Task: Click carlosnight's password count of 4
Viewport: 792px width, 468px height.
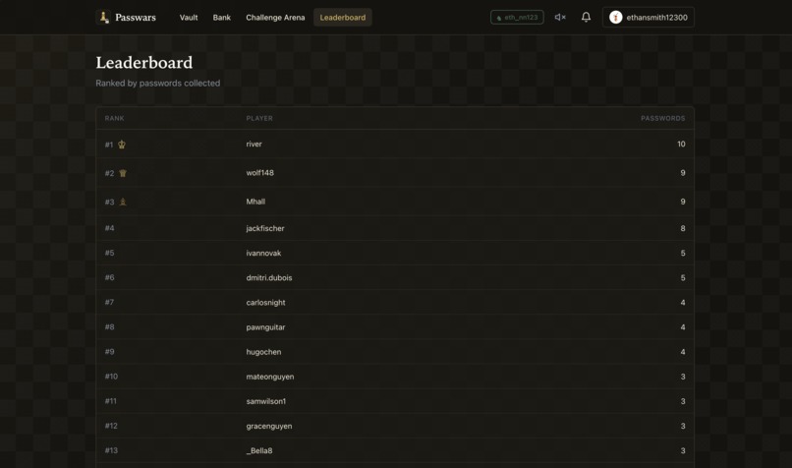Action: 683,303
